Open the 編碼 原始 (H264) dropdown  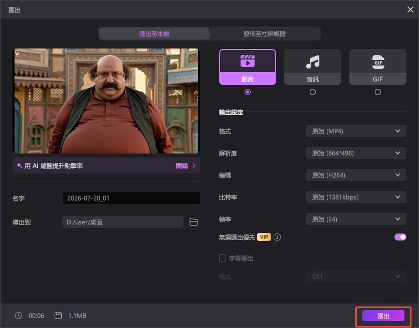(x=356, y=175)
